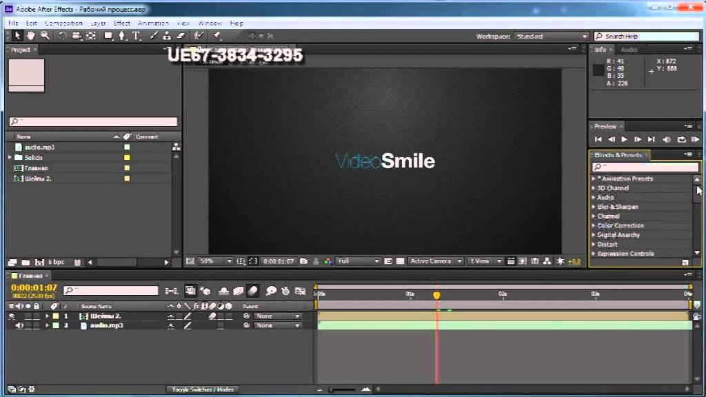Viewport: 706px width, 397px height.
Task: Select the Selection arrow tool
Action: [x=17, y=36]
